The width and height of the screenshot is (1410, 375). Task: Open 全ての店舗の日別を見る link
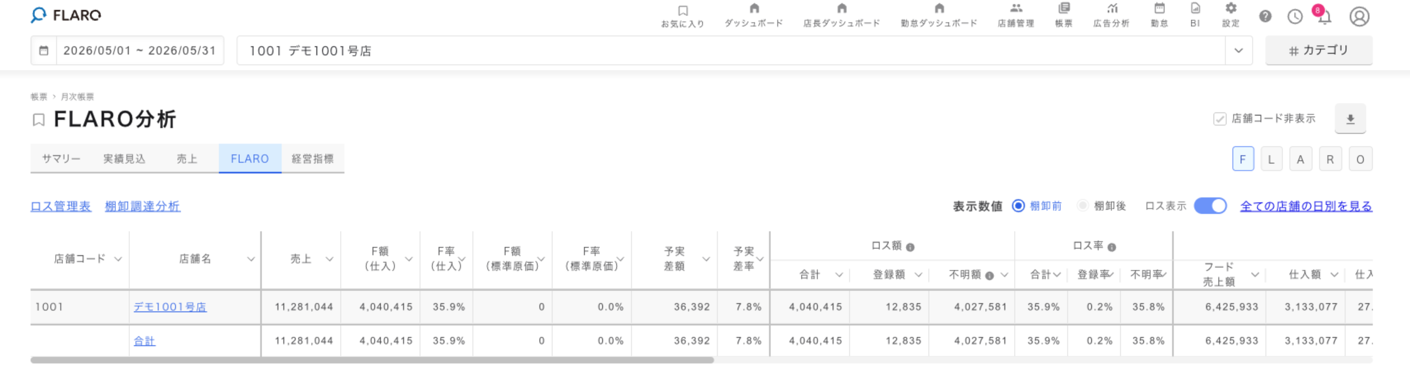[x=1306, y=206]
